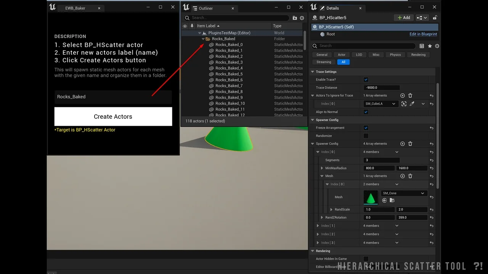Open Edit in Blueprint link
The width and height of the screenshot is (488, 274).
pos(423,34)
